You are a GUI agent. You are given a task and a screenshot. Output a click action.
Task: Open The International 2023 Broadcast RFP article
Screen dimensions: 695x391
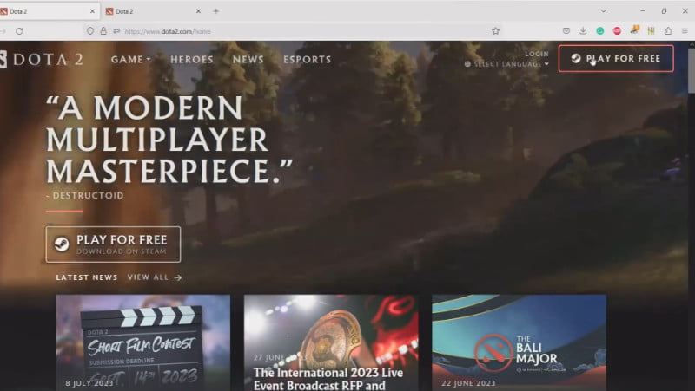click(x=331, y=342)
